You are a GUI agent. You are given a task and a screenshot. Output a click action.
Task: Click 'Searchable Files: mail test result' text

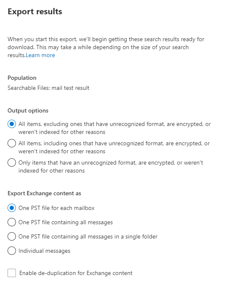coord(49,88)
